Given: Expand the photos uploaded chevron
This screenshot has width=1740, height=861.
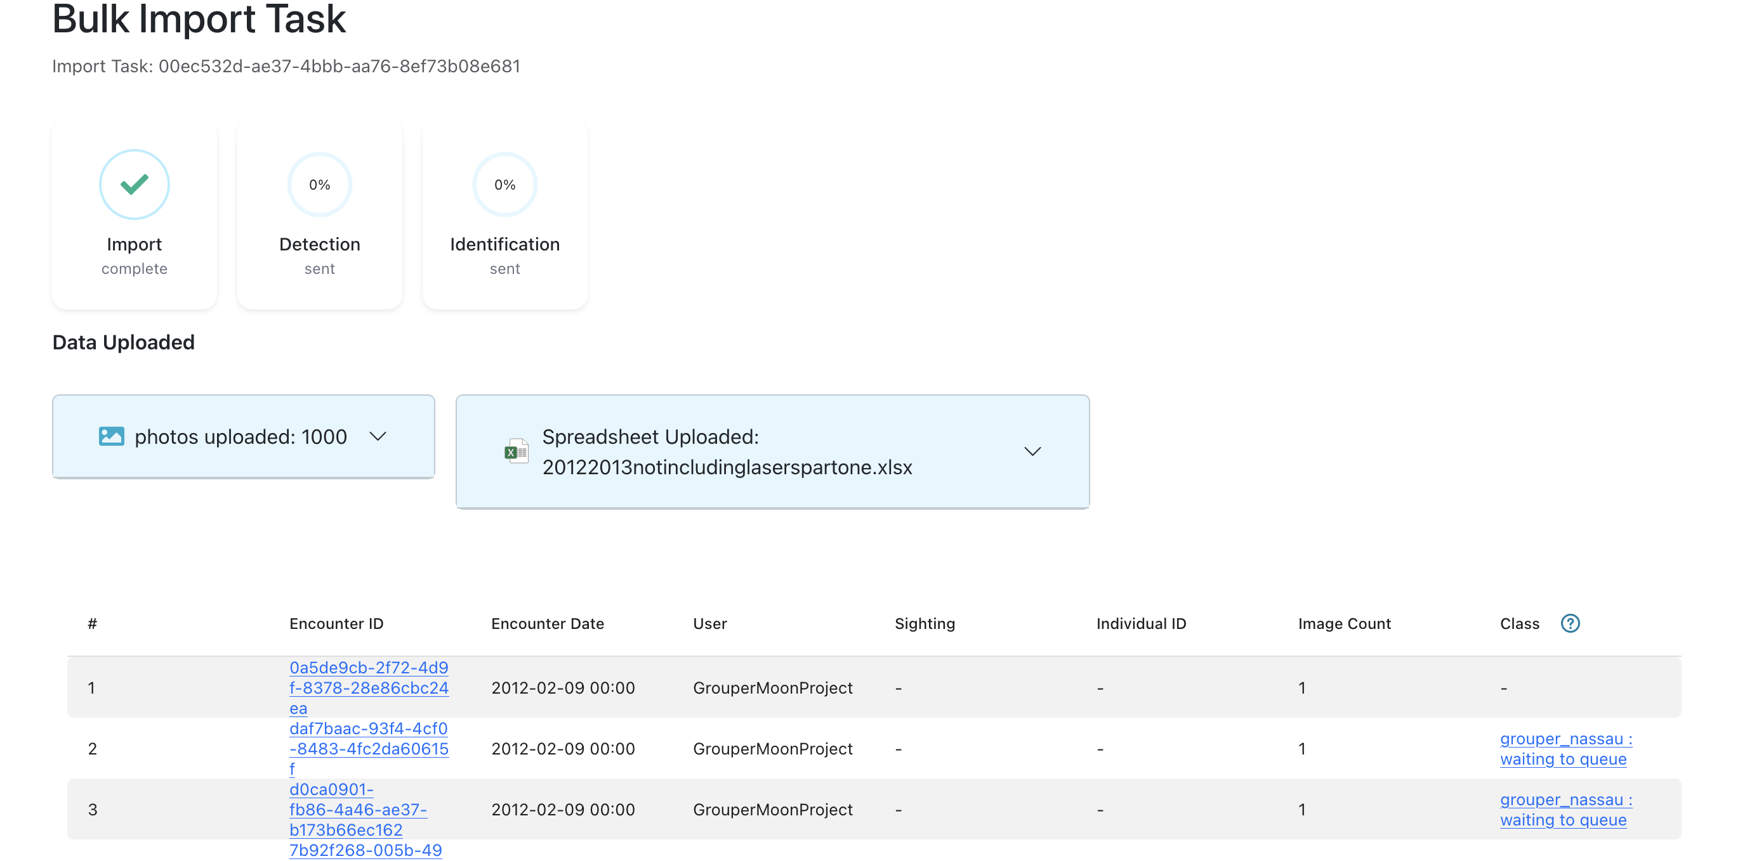Looking at the screenshot, I should [378, 437].
